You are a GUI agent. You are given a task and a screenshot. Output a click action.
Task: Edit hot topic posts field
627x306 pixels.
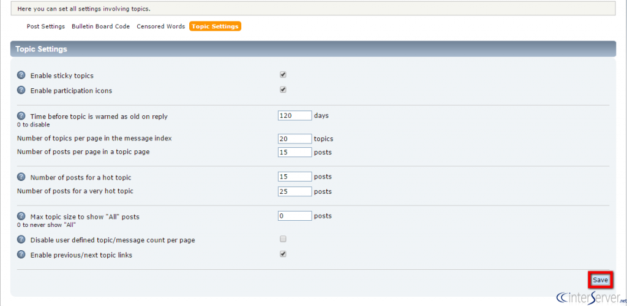point(295,177)
